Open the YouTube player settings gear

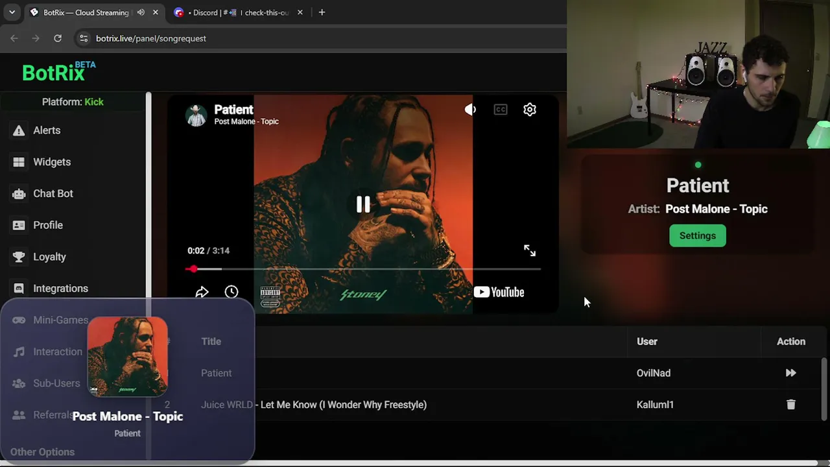[x=530, y=110]
